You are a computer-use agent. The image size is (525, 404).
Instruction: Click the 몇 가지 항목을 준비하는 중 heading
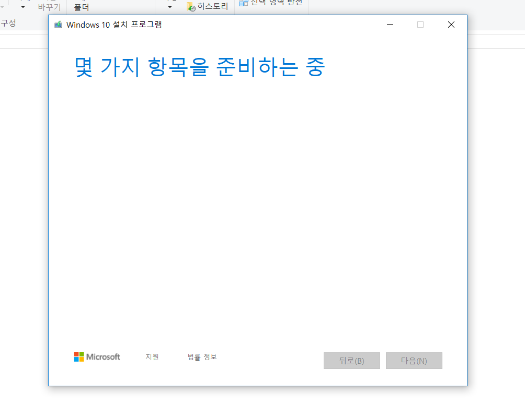tap(200, 67)
